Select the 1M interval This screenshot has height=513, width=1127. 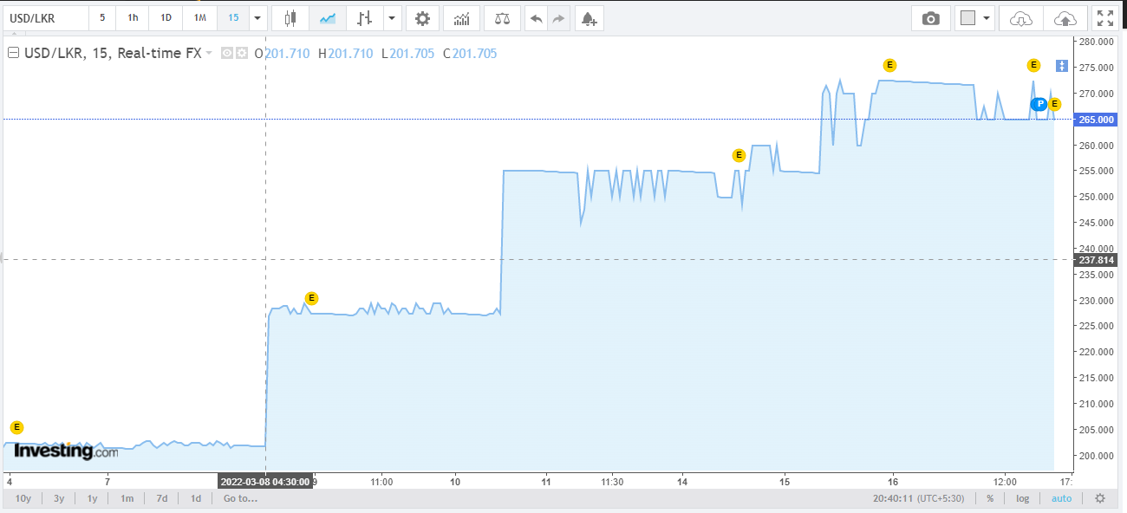coord(200,18)
